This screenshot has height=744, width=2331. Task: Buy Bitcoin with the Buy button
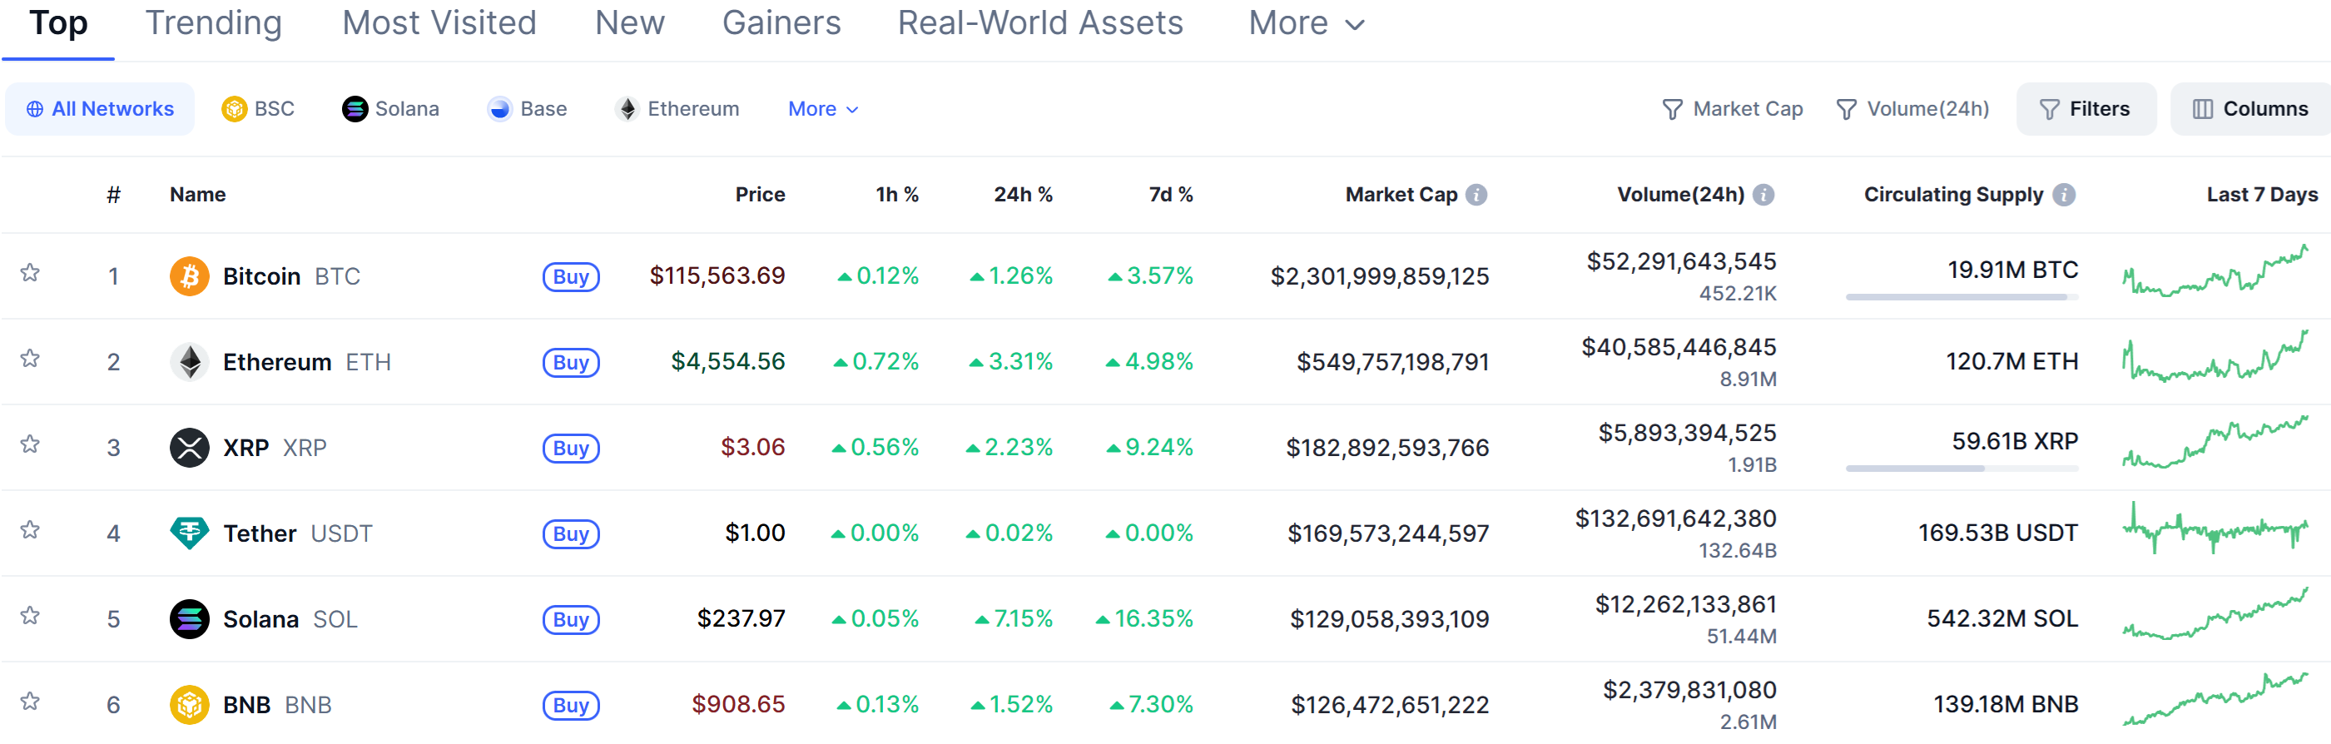[571, 277]
